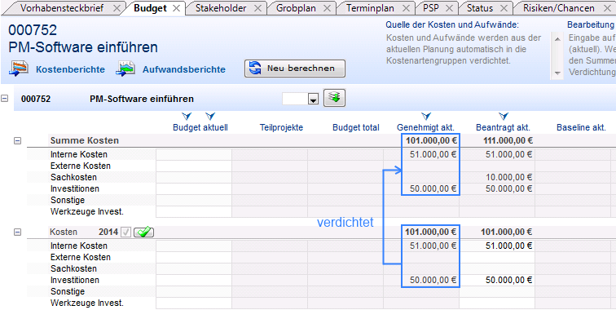Click the Baseline akt. column header

(581, 127)
